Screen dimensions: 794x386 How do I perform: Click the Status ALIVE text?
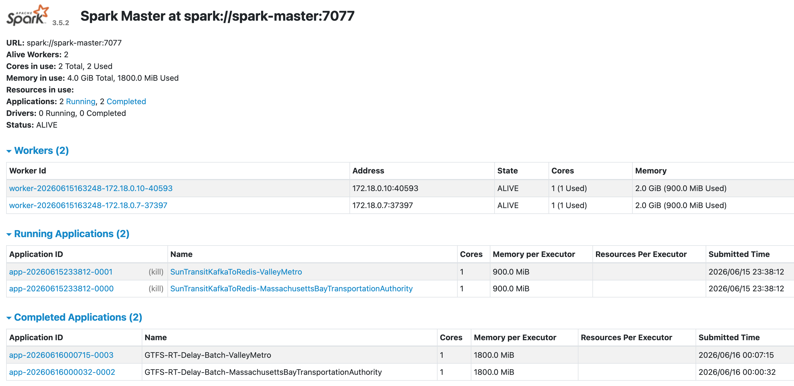pos(32,125)
